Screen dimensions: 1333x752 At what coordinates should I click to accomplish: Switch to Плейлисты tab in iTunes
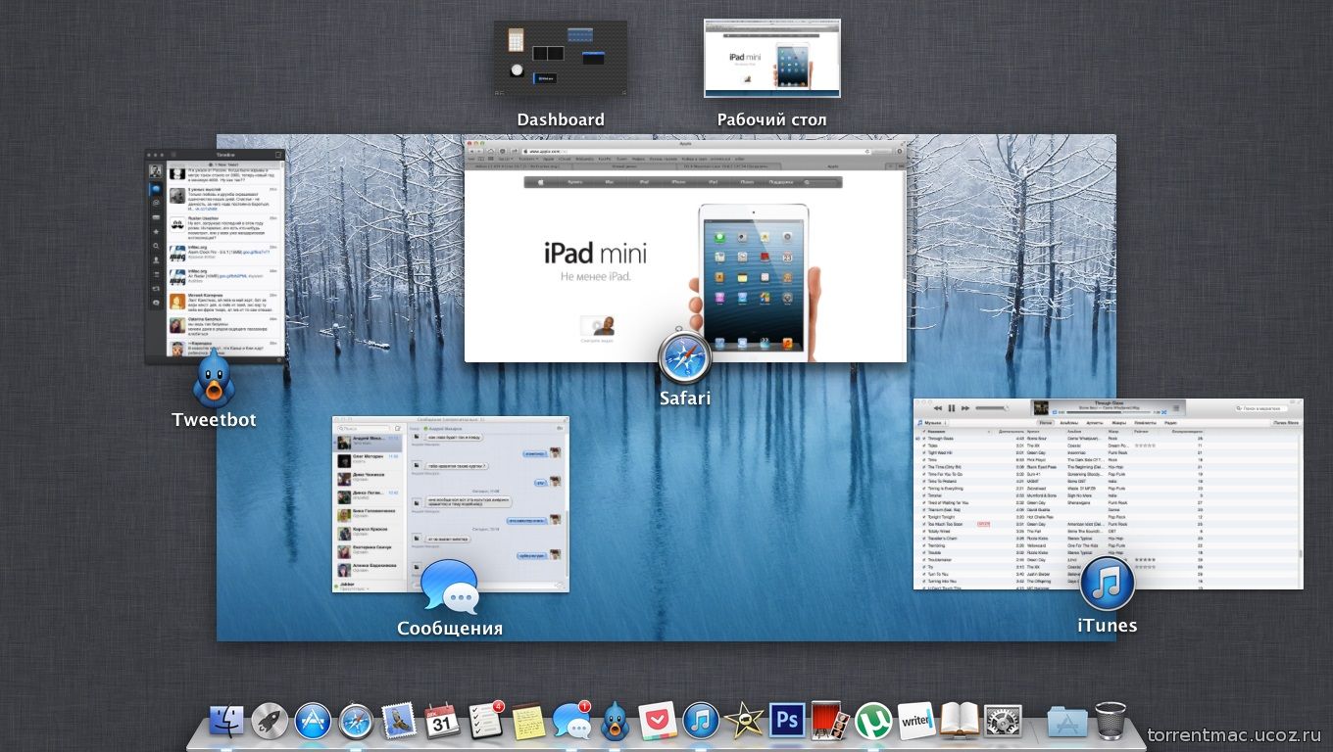(1145, 423)
